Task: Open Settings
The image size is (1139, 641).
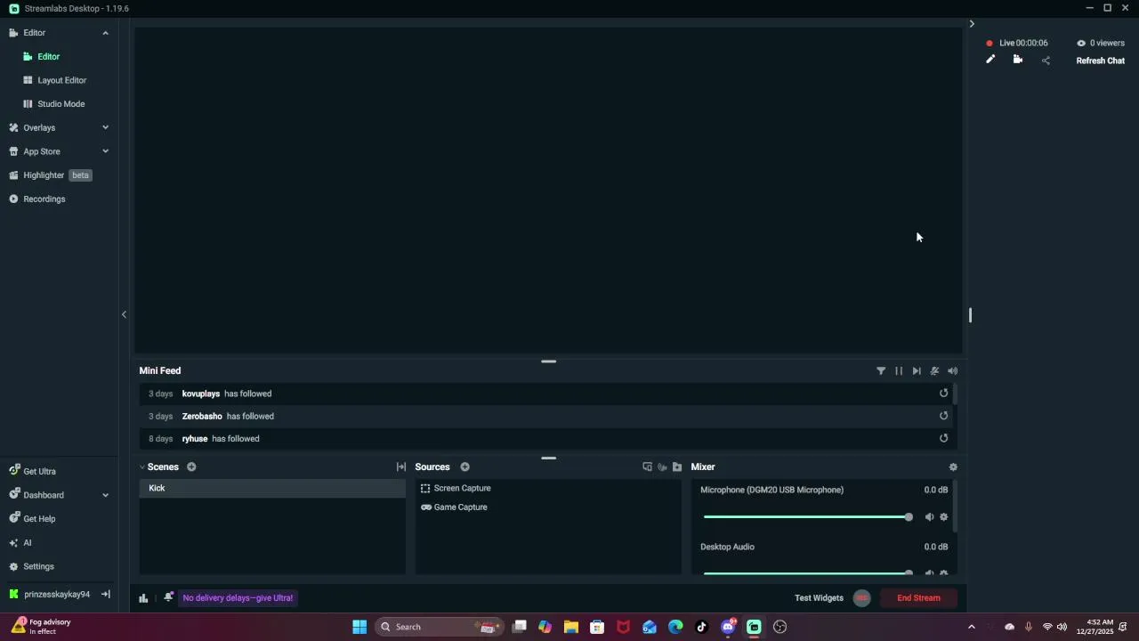Action: click(38, 566)
